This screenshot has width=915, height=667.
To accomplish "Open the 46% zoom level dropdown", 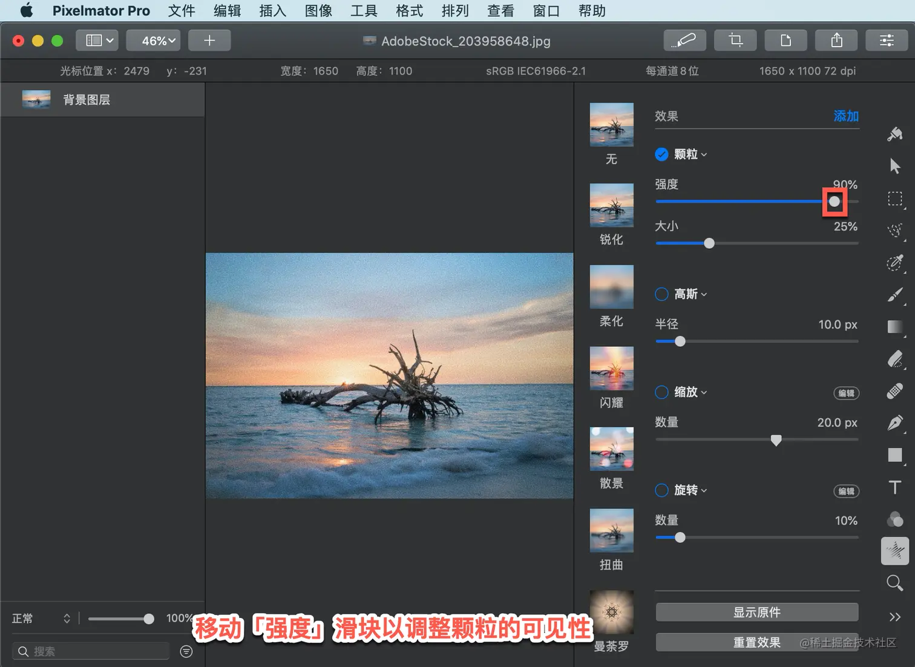I will 154,41.
